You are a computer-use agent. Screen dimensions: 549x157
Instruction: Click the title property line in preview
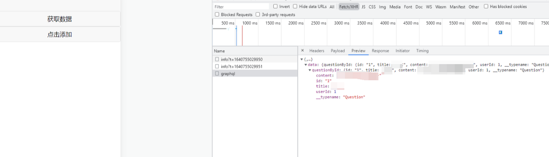(x=330, y=86)
